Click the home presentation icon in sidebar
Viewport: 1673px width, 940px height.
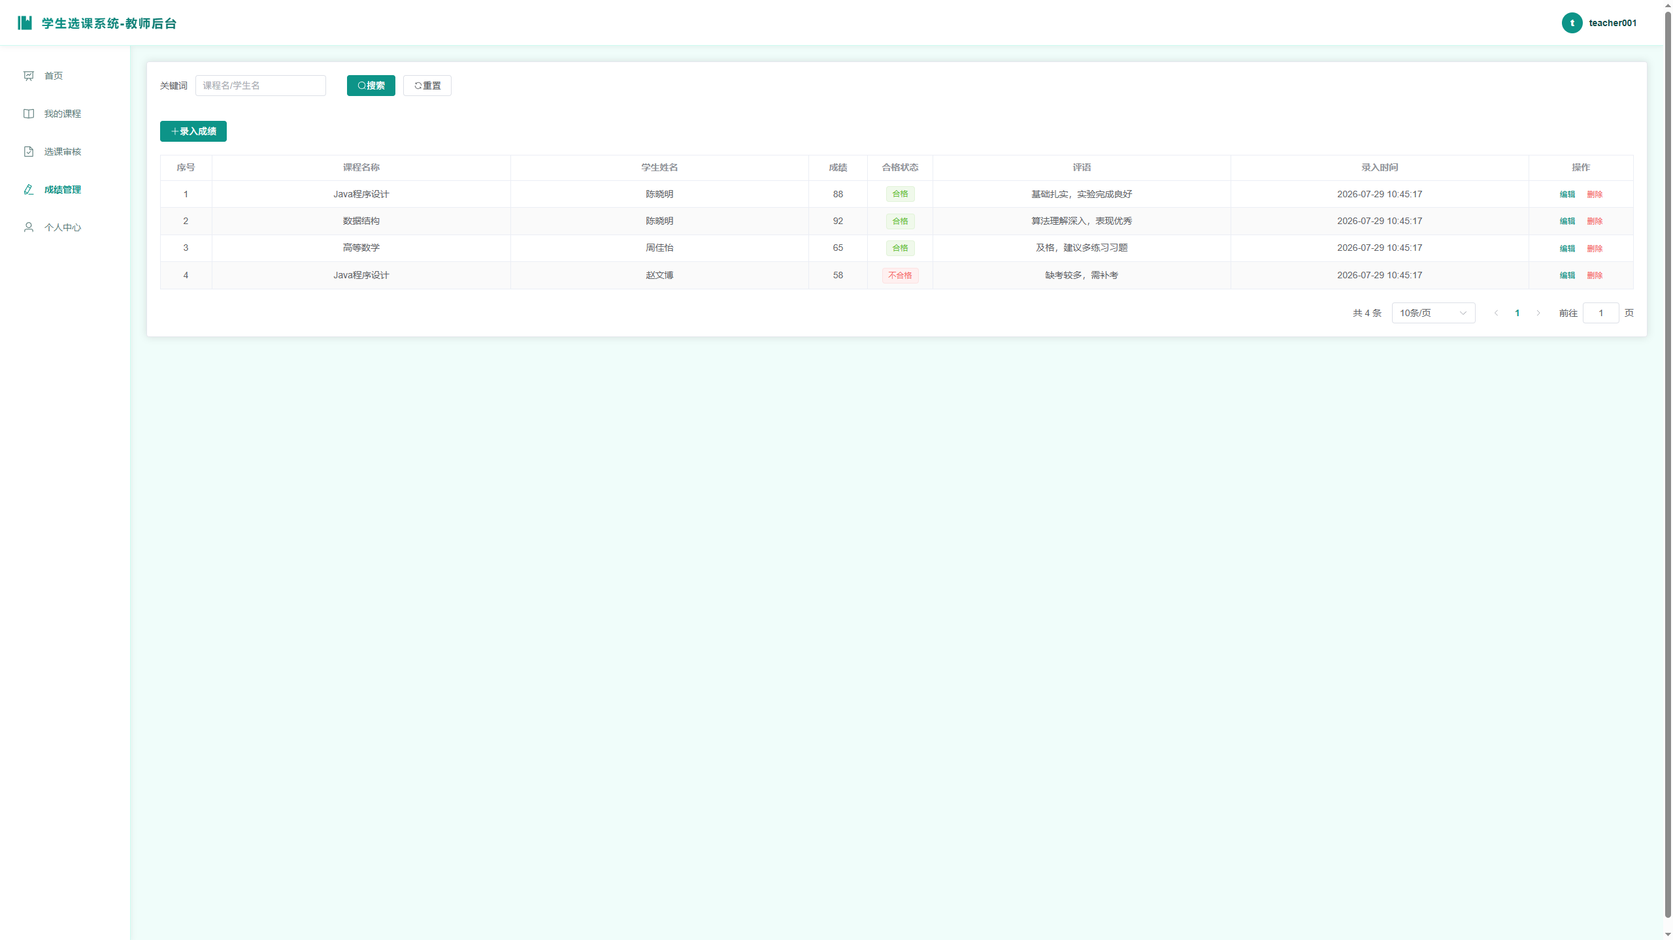(x=29, y=76)
